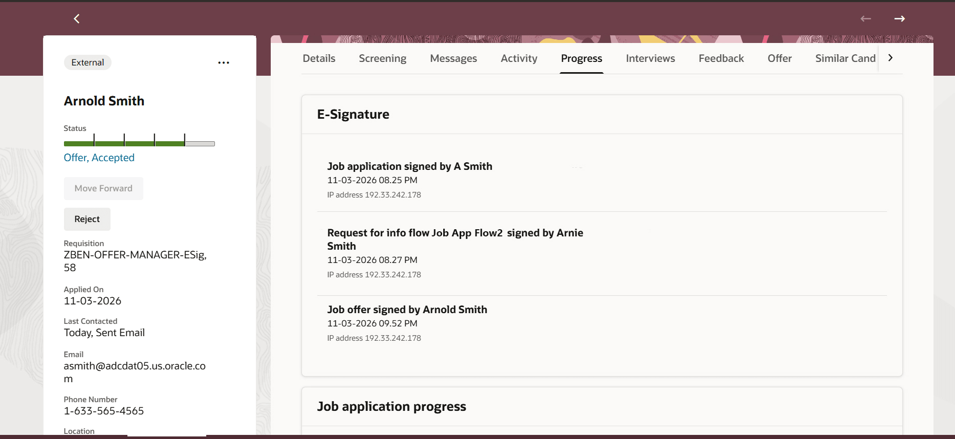This screenshot has height=439, width=955.
Task: Open the Similar Candidates tab
Action: click(845, 58)
